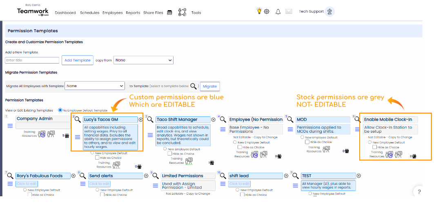Click to edit shift lead description
Screen dimensions: 434x204
point(239,184)
